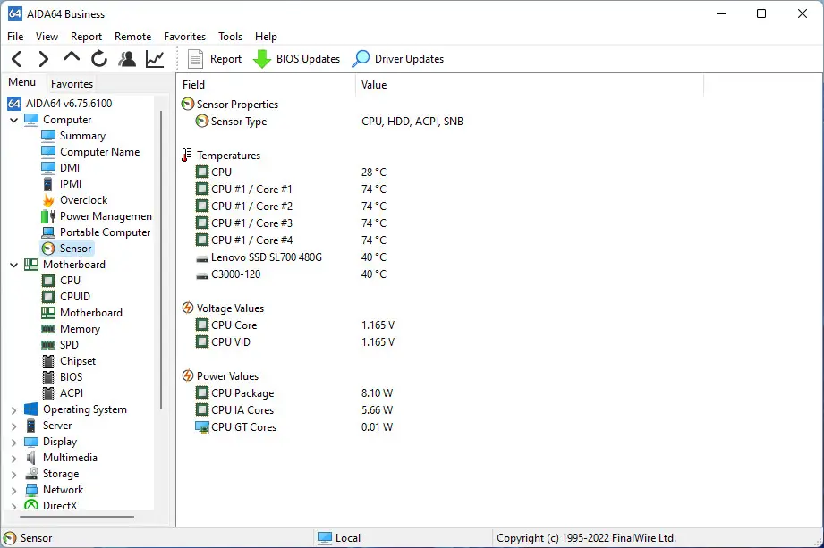Select Overclock in the sidebar
The height and width of the screenshot is (548, 824).
(x=83, y=200)
